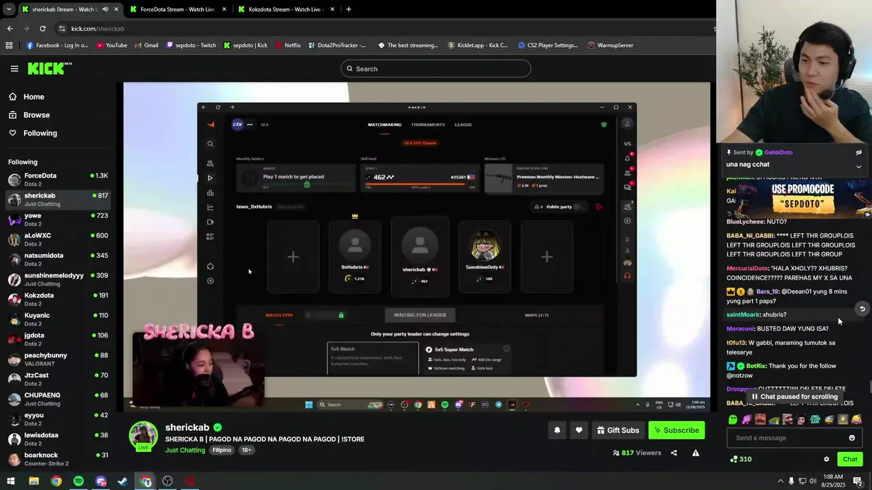Click the Windows Start button

point(11,481)
